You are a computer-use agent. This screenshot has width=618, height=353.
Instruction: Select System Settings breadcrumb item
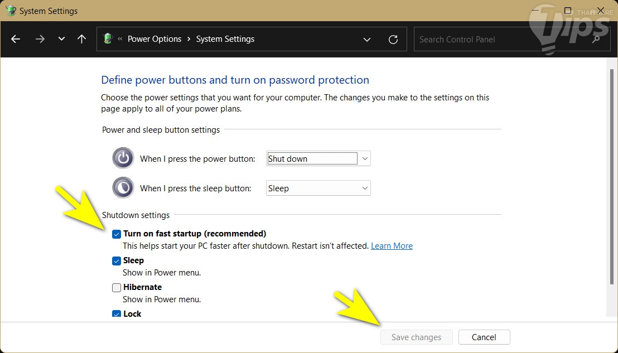point(225,39)
